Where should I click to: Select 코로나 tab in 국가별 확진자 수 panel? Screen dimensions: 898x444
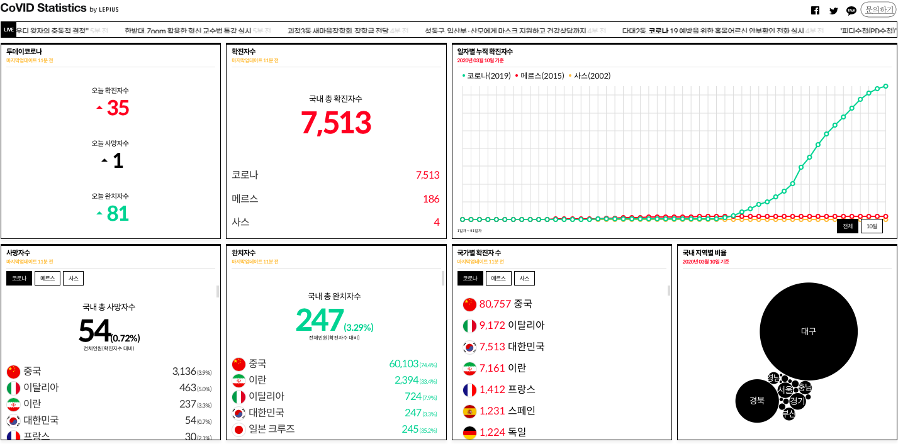(470, 279)
